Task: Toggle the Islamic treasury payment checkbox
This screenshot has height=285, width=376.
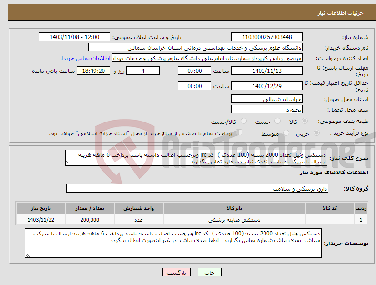Action: coord(239,132)
